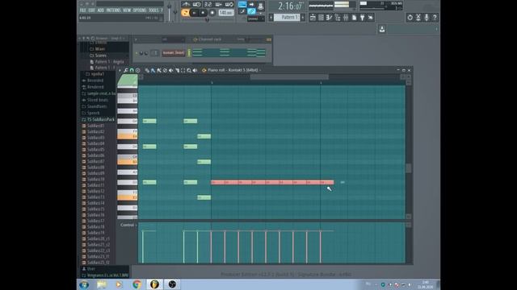Open the Pattern 1 selector dropdown
Viewport: 517px width, 290px height.
(287, 17)
